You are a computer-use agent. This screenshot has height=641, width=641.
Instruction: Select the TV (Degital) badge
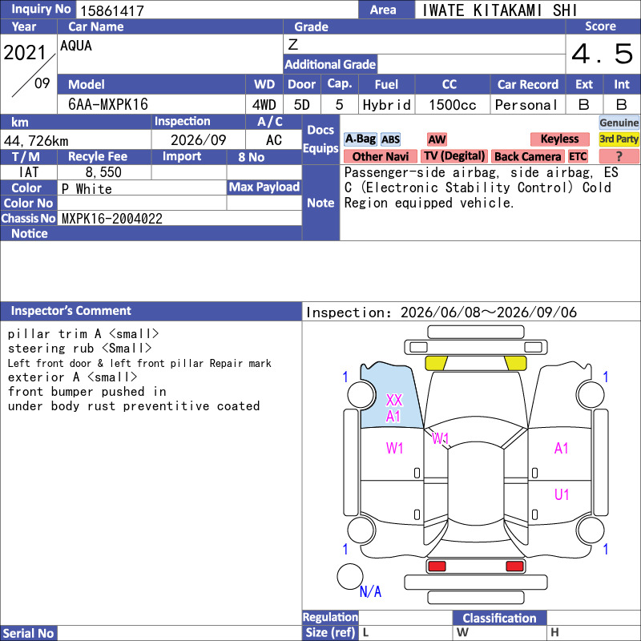(454, 156)
